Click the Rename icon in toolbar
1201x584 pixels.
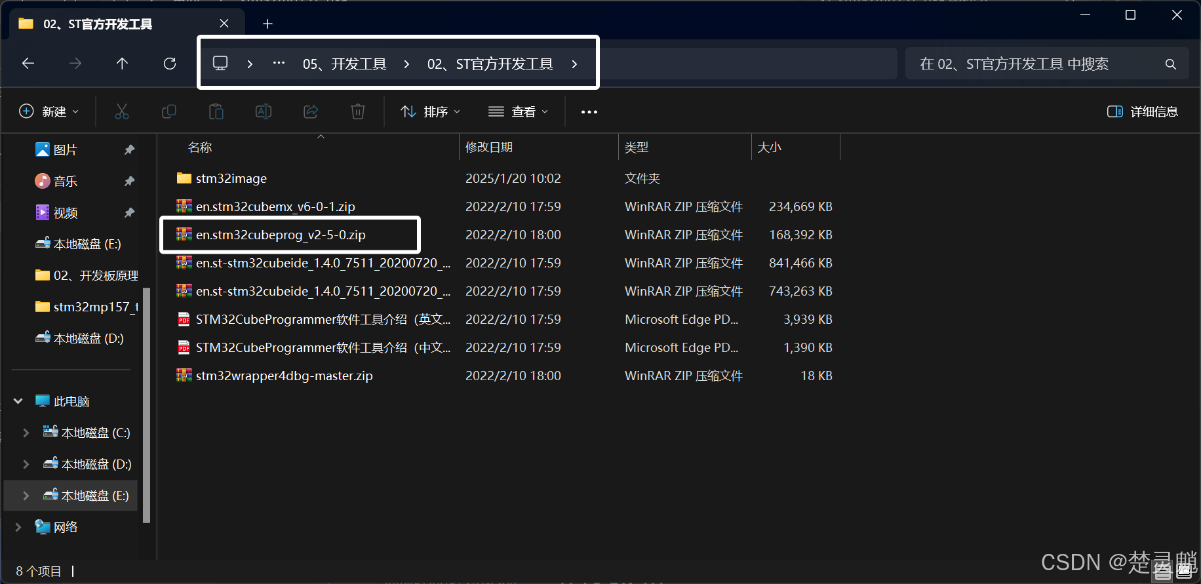point(264,111)
